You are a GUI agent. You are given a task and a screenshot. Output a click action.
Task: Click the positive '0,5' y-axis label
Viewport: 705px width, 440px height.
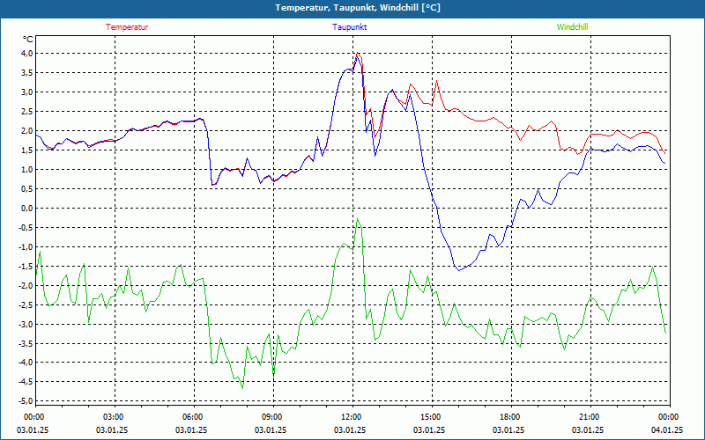[27, 188]
